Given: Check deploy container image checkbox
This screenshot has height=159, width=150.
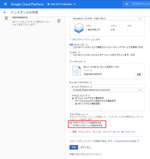Looking at the screenshot, I should [71, 55].
